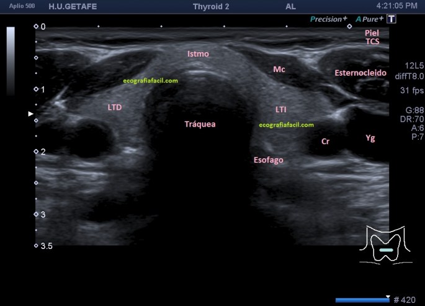Click the blue cine progress bar
This screenshot has width=425, height=306.
[363, 300]
